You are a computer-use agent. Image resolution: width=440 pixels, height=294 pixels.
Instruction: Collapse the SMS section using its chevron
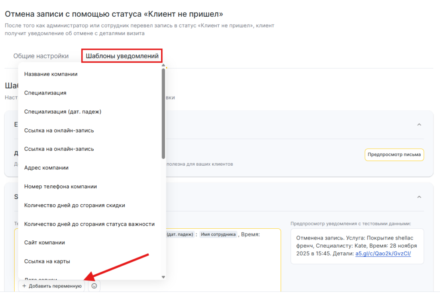click(x=419, y=197)
